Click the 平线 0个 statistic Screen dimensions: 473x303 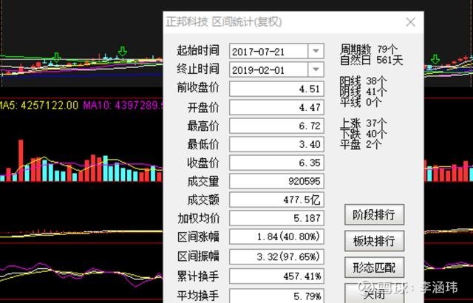[361, 102]
